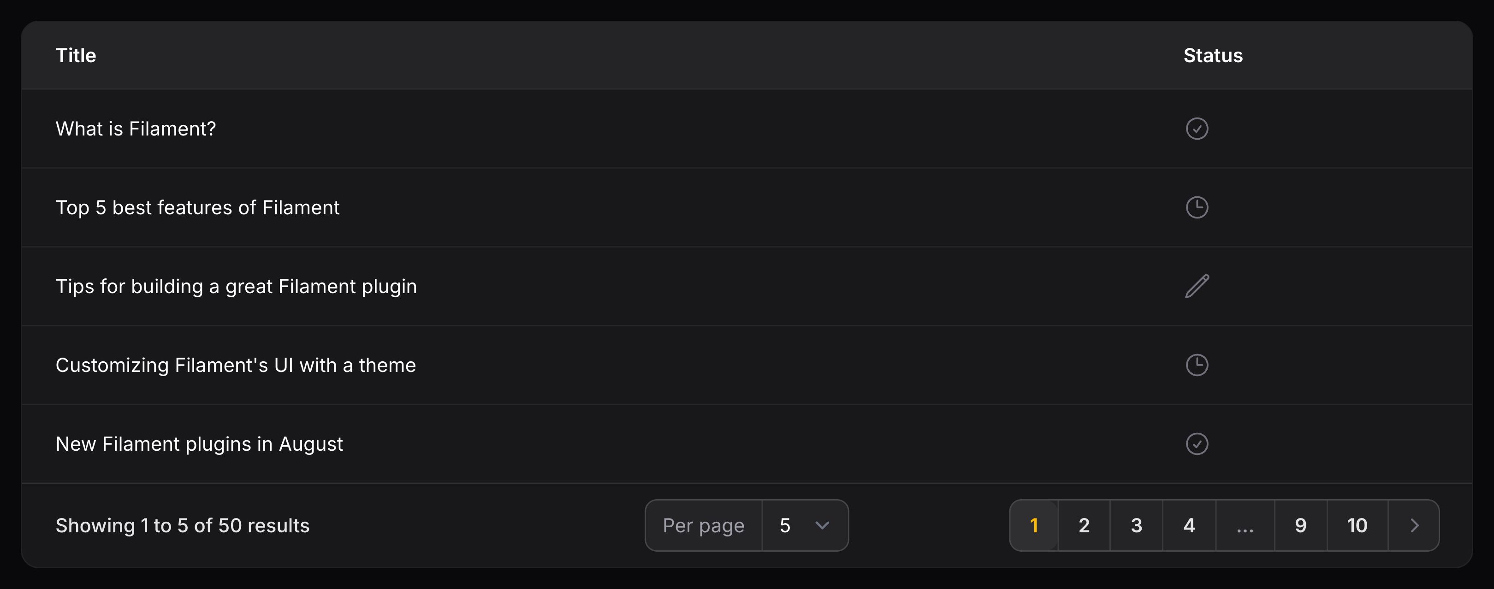Click the published check icon for "New Filament plugins in August"
Image resolution: width=1494 pixels, height=589 pixels.
pos(1198,444)
